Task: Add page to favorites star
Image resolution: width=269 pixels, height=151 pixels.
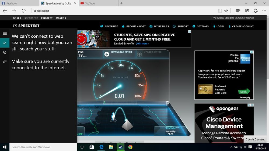Action: (x=226, y=11)
